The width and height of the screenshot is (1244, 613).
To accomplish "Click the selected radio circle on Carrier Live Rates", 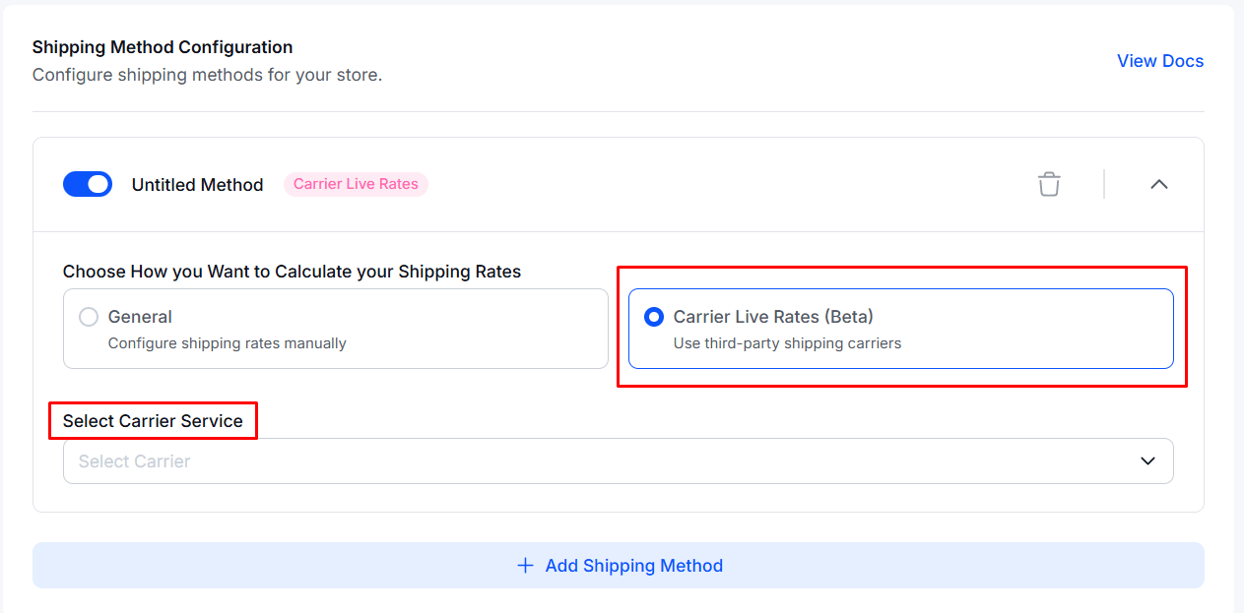I will (651, 316).
